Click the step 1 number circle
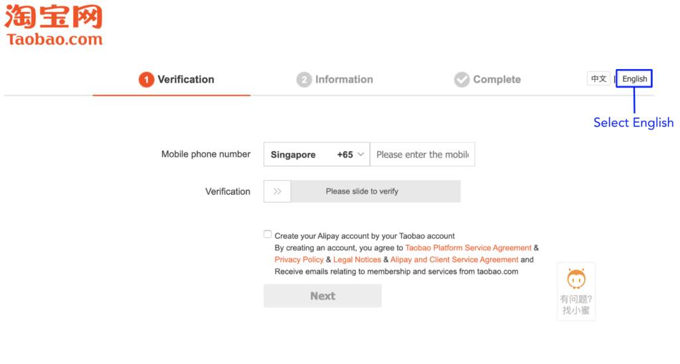Viewport: 680px width, 364px height. (146, 80)
